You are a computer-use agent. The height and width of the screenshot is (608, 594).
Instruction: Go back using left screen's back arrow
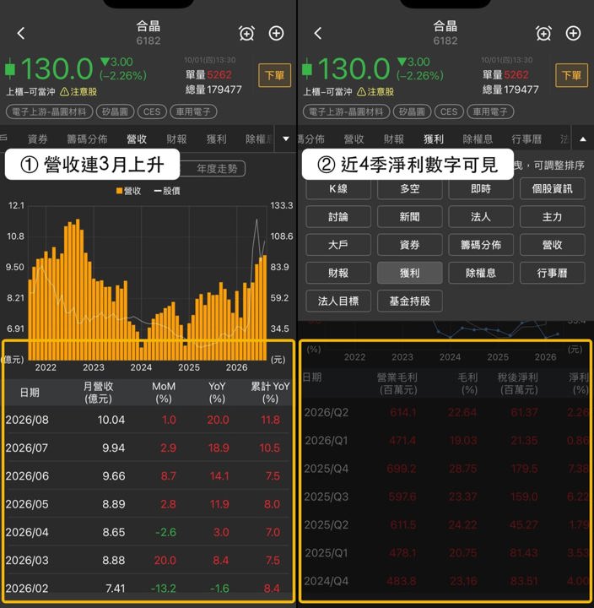pyautogui.click(x=21, y=33)
